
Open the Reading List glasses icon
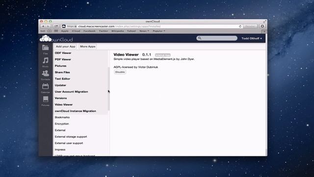(43, 31)
